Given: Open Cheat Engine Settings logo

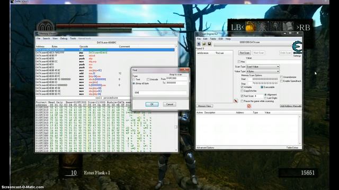Looking at the screenshot, I should point(297,47).
